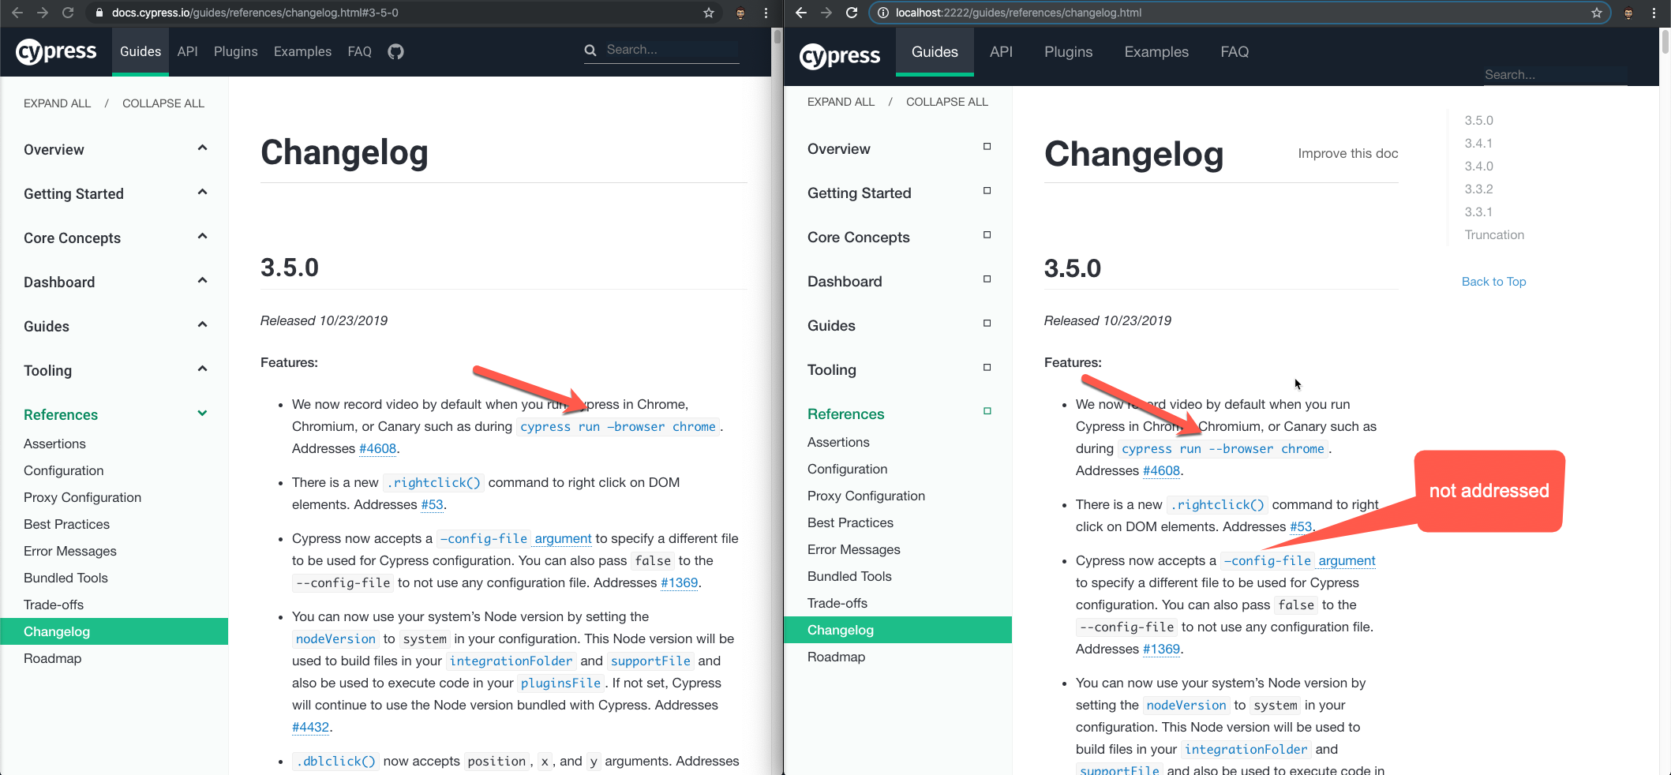This screenshot has height=775, width=1671.
Task: Toggle Guides section chevron in left sidebar
Action: [202, 325]
